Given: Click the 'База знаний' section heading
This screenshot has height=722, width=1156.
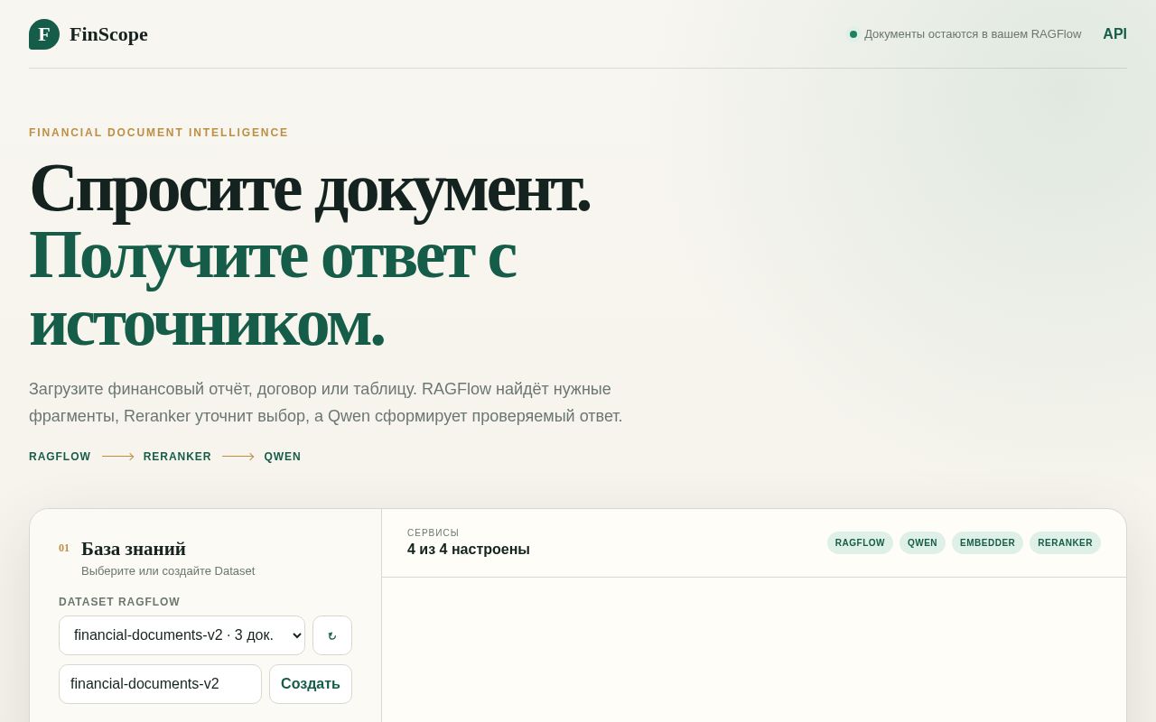Looking at the screenshot, I should coord(134,549).
